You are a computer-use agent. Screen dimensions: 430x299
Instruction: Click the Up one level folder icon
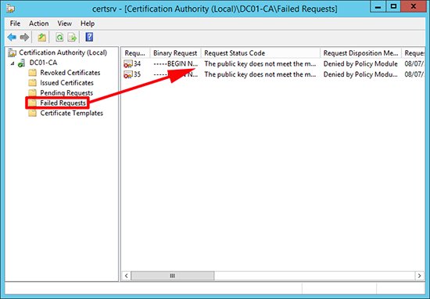point(41,38)
